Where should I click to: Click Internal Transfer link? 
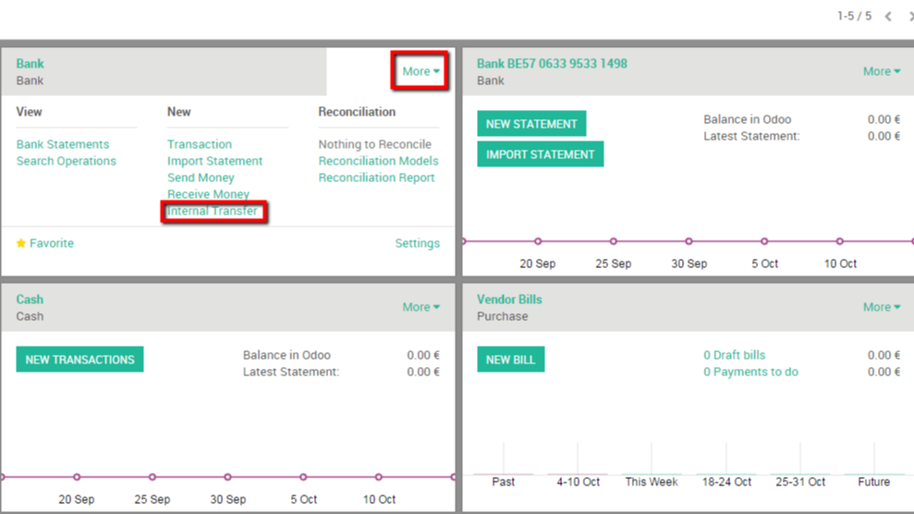213,211
